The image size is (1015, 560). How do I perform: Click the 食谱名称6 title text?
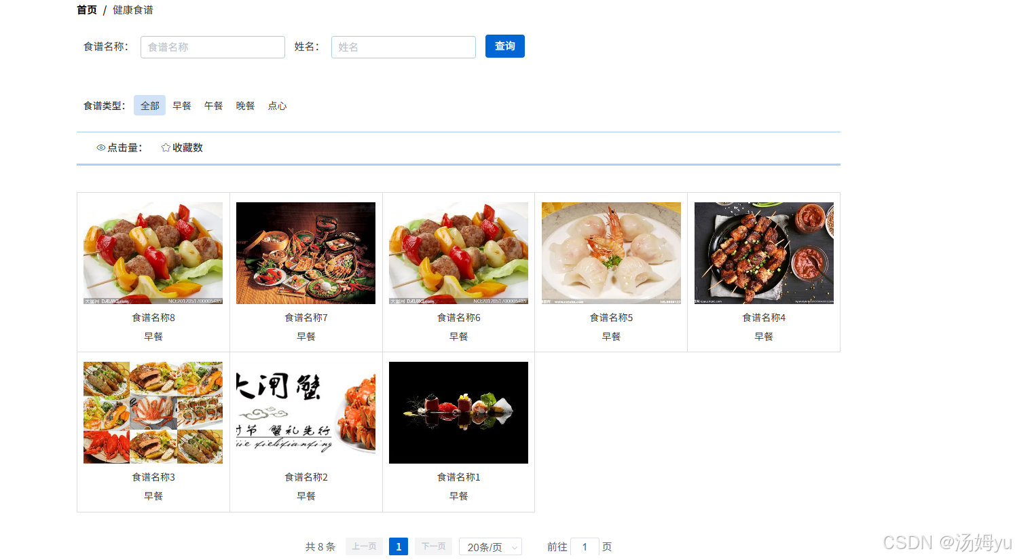(459, 318)
